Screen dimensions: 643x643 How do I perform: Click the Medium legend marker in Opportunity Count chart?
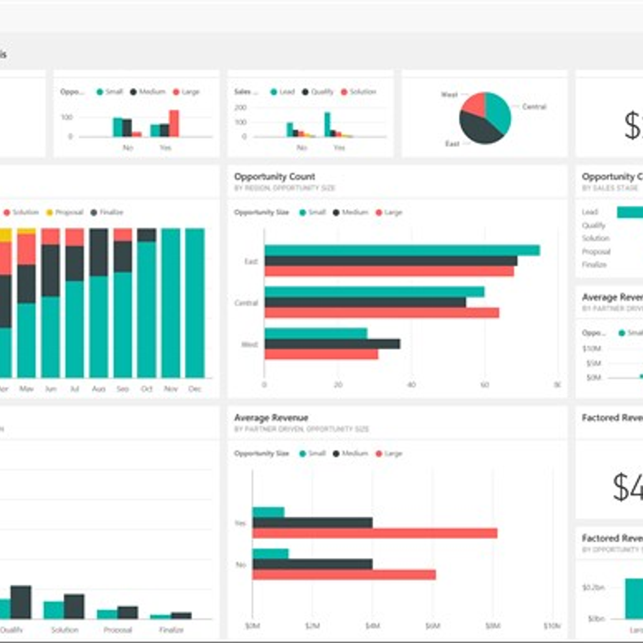tap(337, 213)
